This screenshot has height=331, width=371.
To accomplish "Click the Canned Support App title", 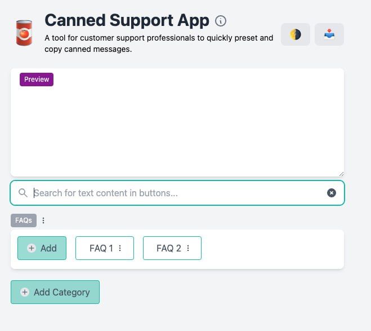I will pyautogui.click(x=127, y=20).
